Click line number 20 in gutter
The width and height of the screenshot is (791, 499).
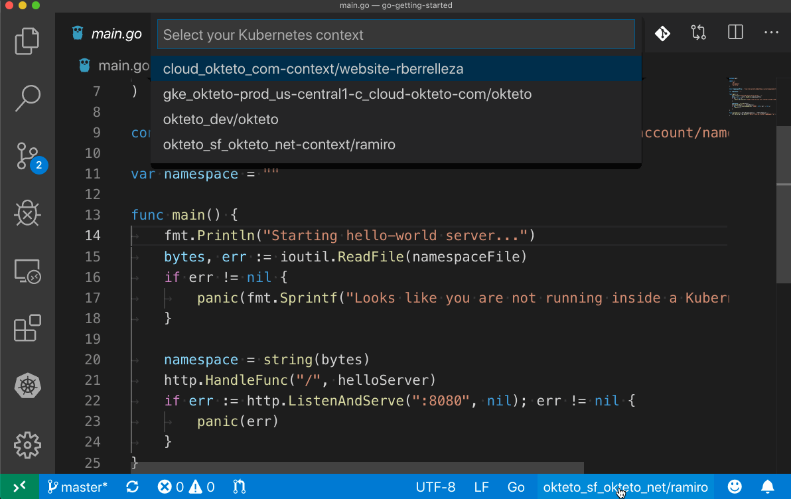coord(92,359)
